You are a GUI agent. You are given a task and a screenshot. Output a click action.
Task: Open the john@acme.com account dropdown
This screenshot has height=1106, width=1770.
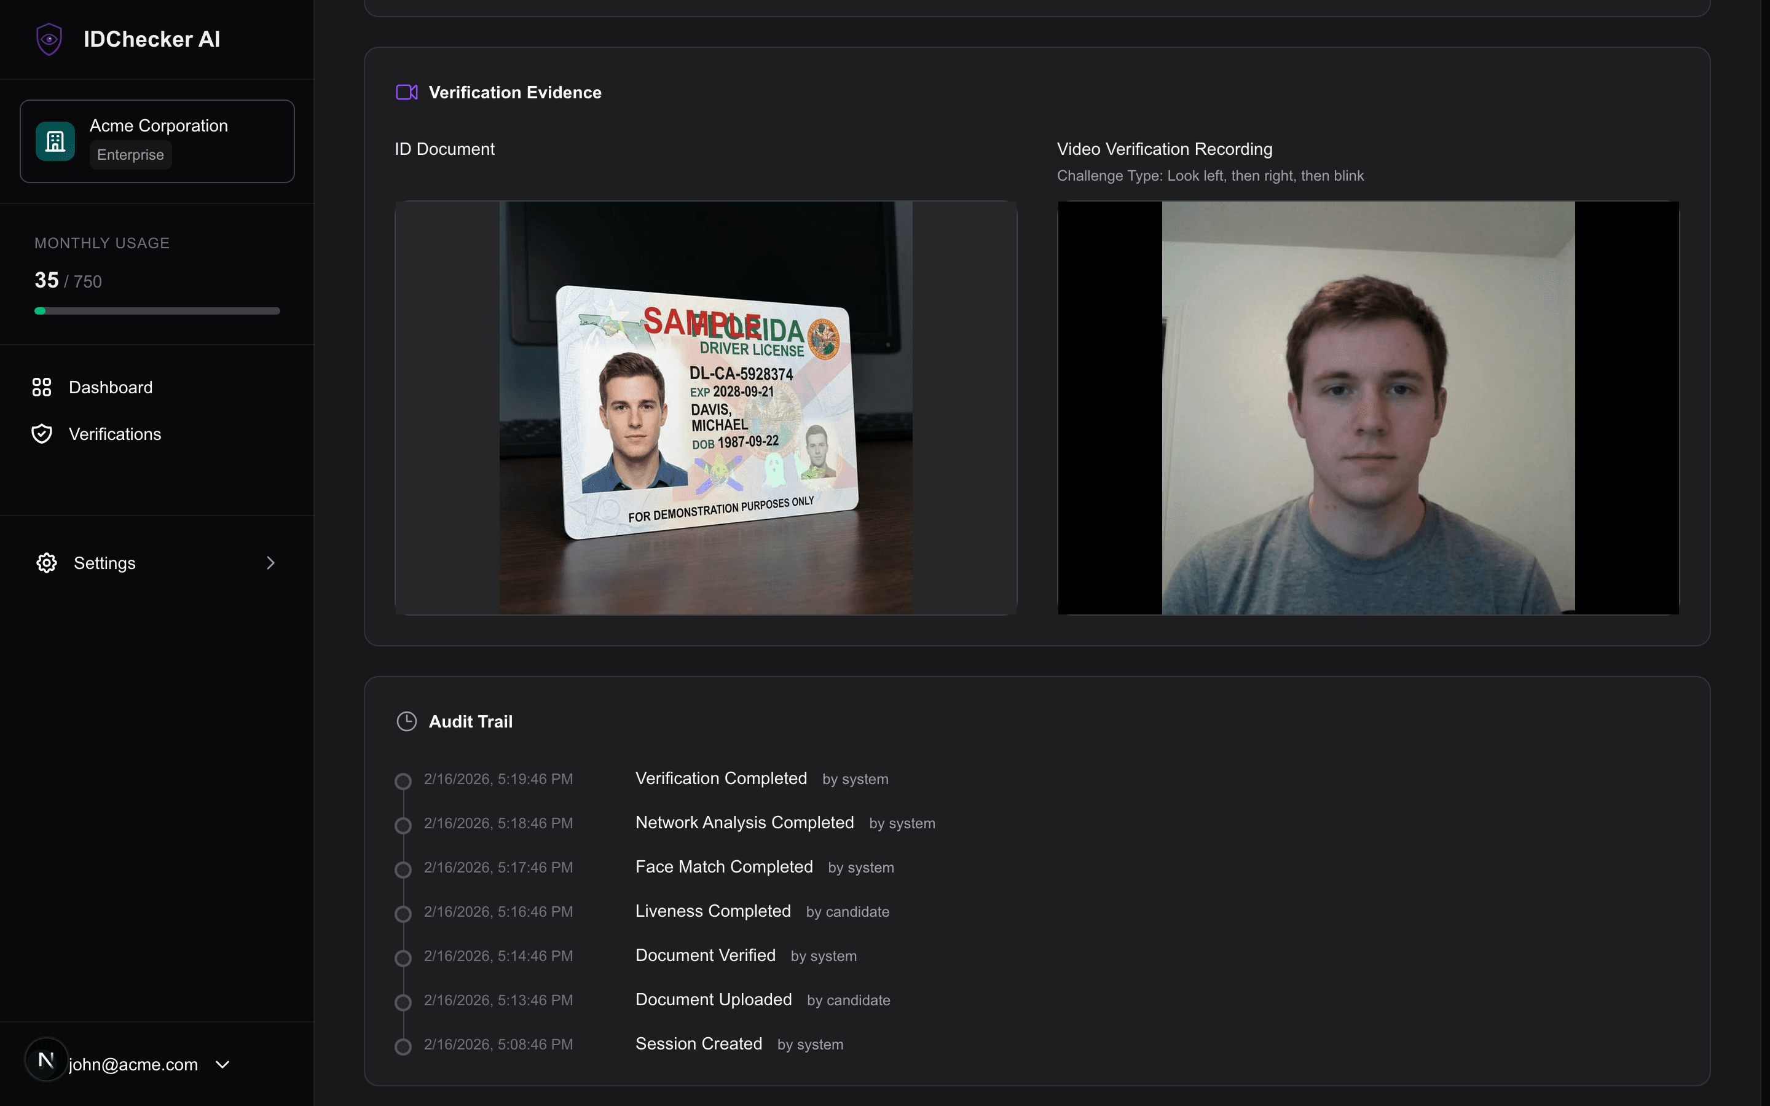pyautogui.click(x=222, y=1064)
